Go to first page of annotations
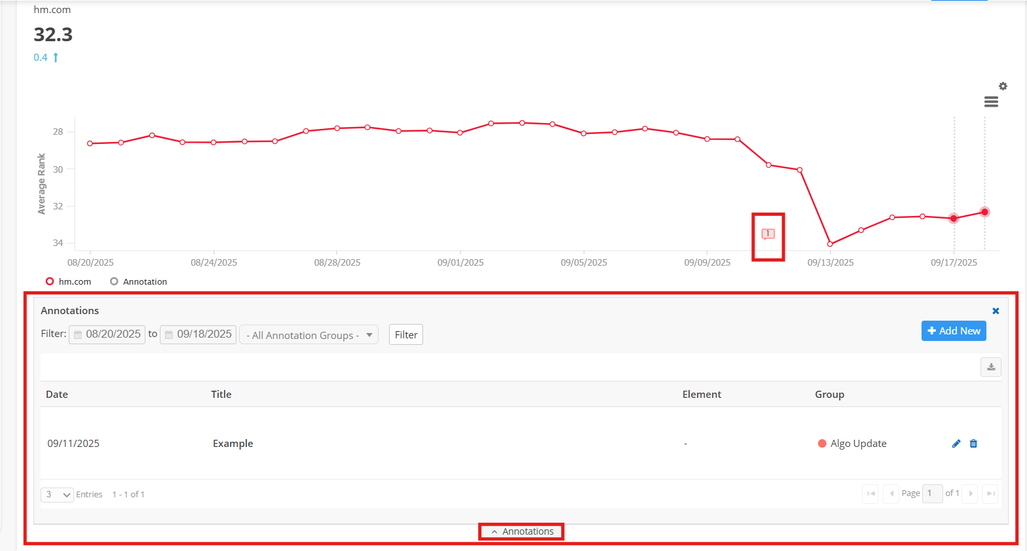The width and height of the screenshot is (1027, 551). pyautogui.click(x=870, y=493)
